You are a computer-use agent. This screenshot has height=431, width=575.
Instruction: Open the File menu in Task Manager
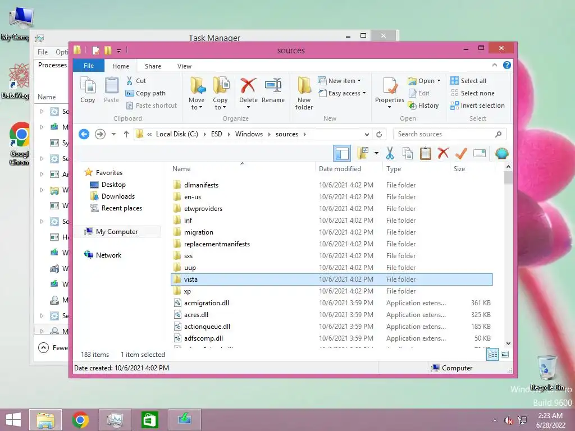pyautogui.click(x=43, y=52)
